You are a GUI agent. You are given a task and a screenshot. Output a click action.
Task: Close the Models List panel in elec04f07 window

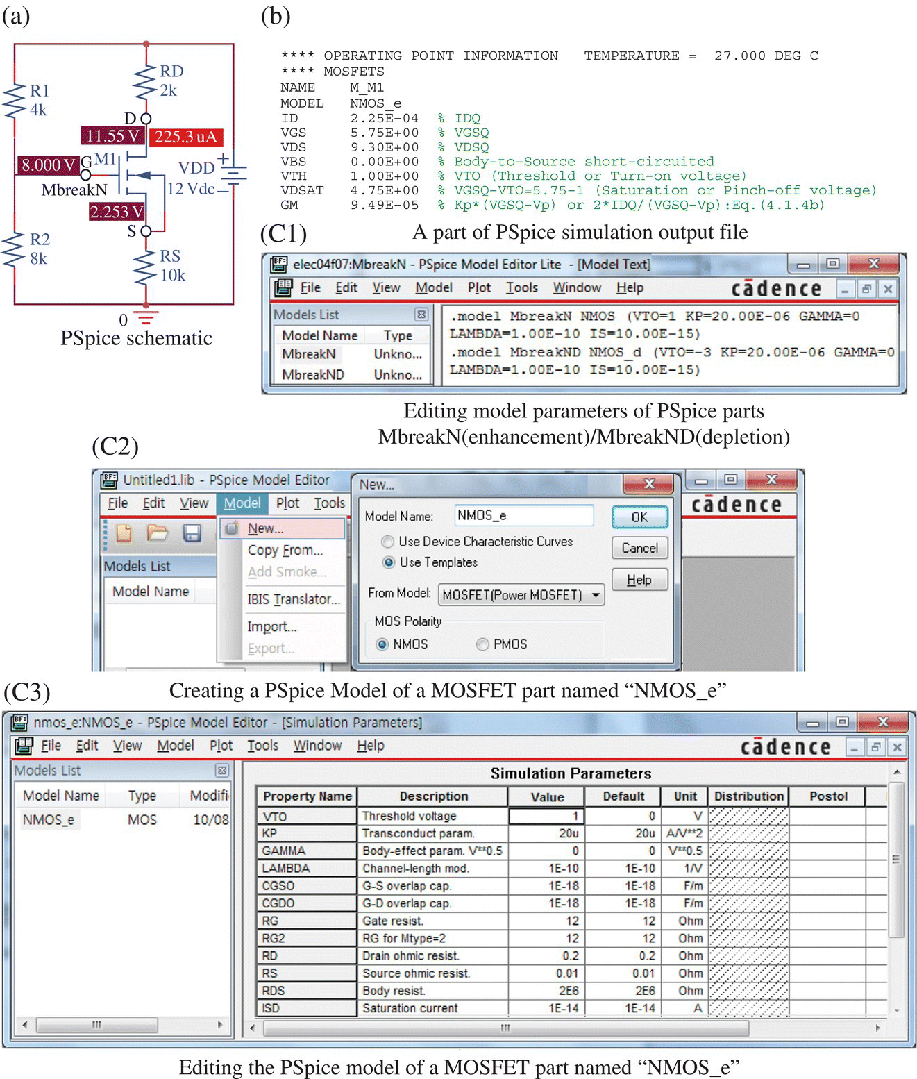pyautogui.click(x=421, y=315)
